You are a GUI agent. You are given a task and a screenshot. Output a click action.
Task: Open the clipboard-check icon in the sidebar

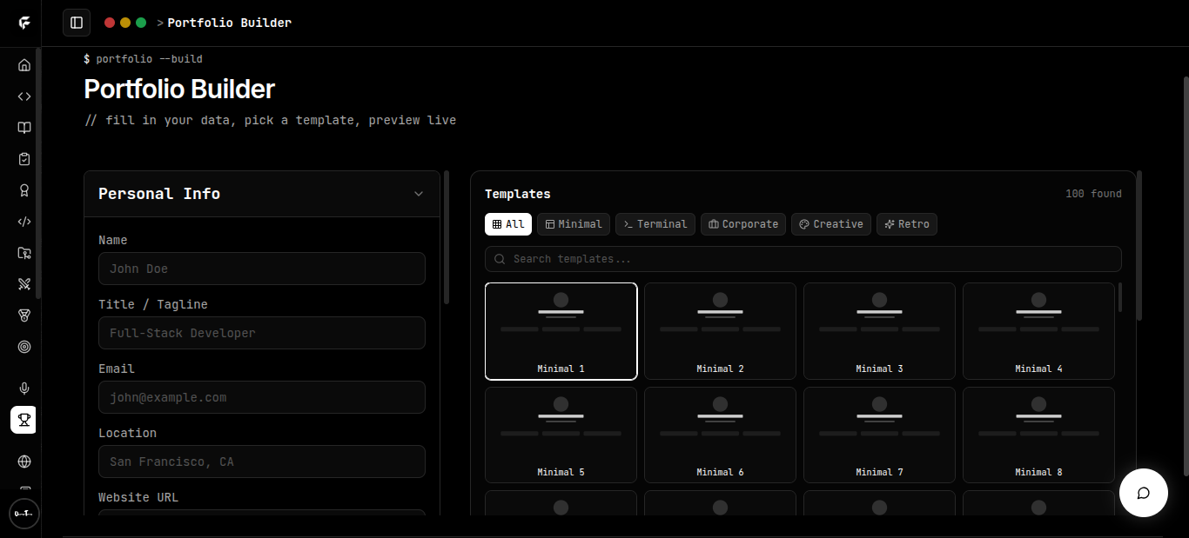[24, 159]
